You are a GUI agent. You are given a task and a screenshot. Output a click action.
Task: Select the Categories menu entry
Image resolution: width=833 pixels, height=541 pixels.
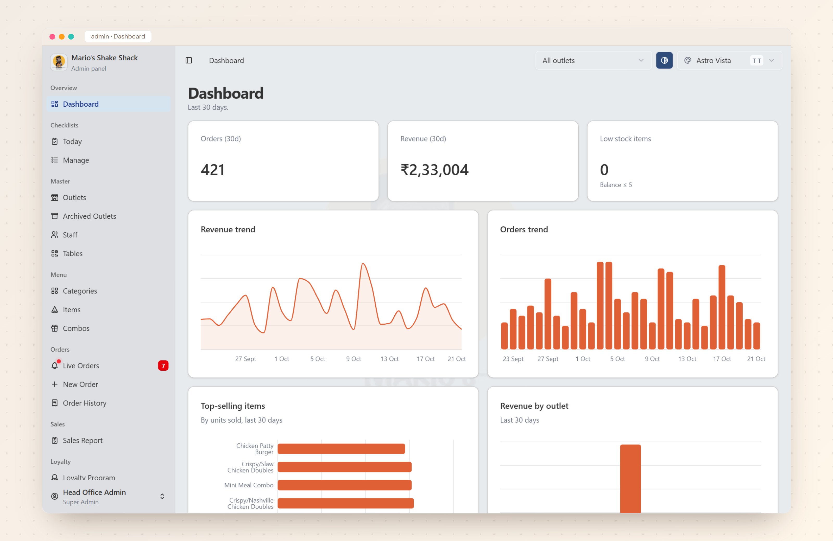[108, 291]
